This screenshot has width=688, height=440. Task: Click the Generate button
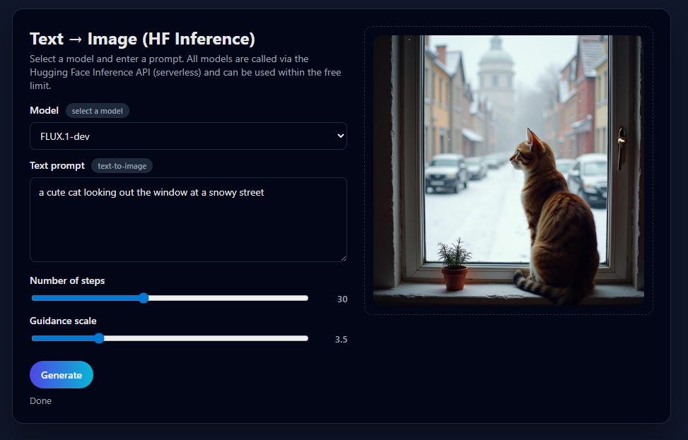click(62, 375)
